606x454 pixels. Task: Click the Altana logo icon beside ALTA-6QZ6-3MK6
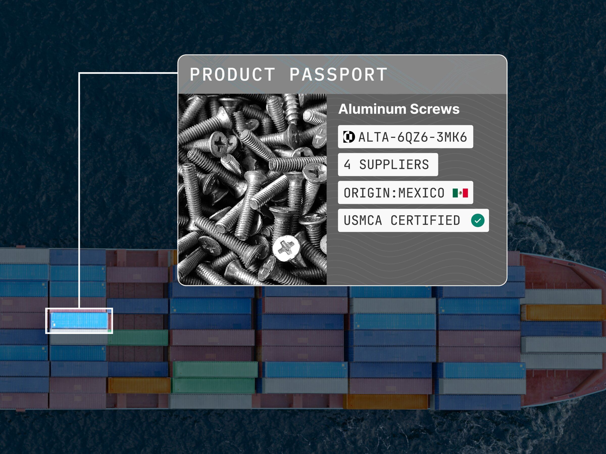click(349, 137)
